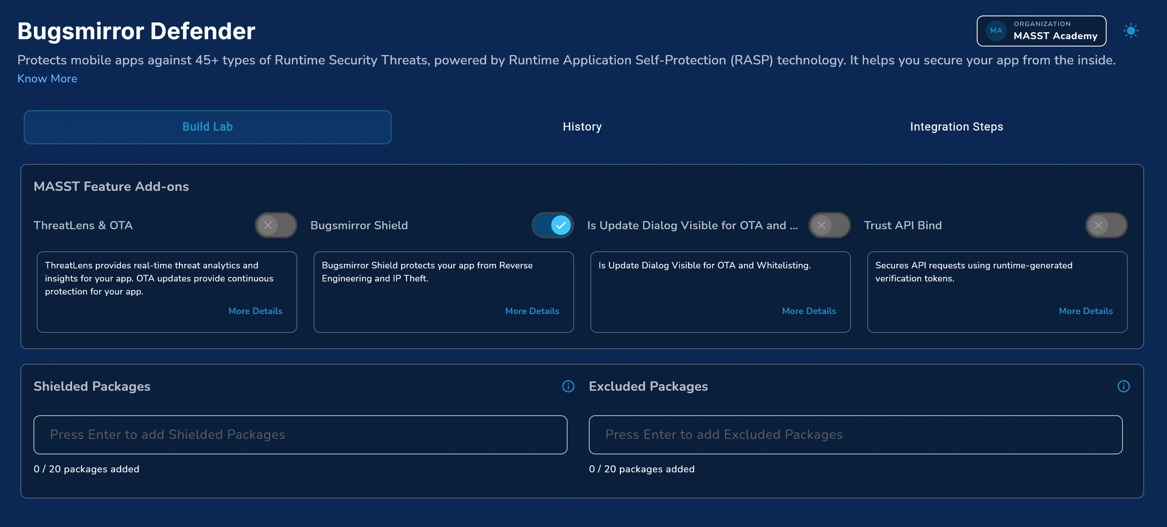Click the '45+ types of Runtime Security Threats' description
The width and height of the screenshot is (1167, 527).
566,60
